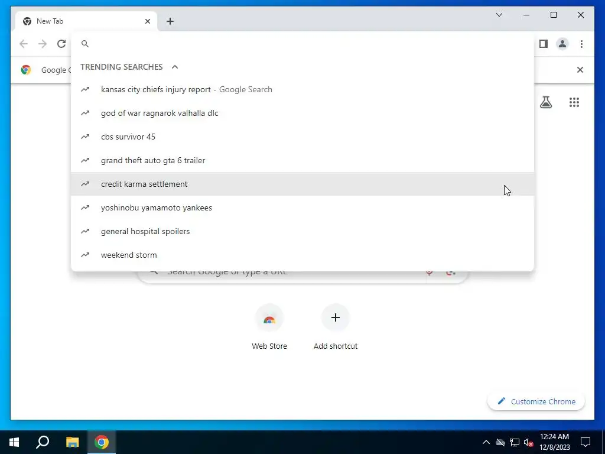Open the Search Labs flask icon
The image size is (605, 454).
tap(545, 102)
